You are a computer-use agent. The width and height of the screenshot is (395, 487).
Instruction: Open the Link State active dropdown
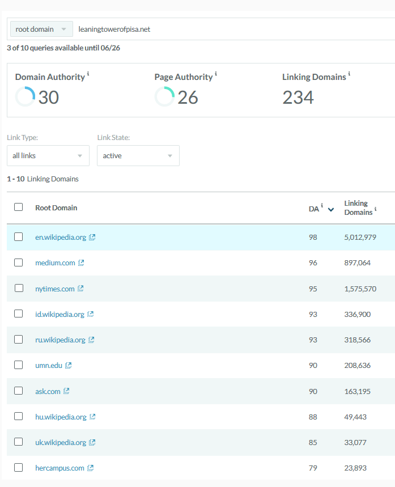click(138, 155)
